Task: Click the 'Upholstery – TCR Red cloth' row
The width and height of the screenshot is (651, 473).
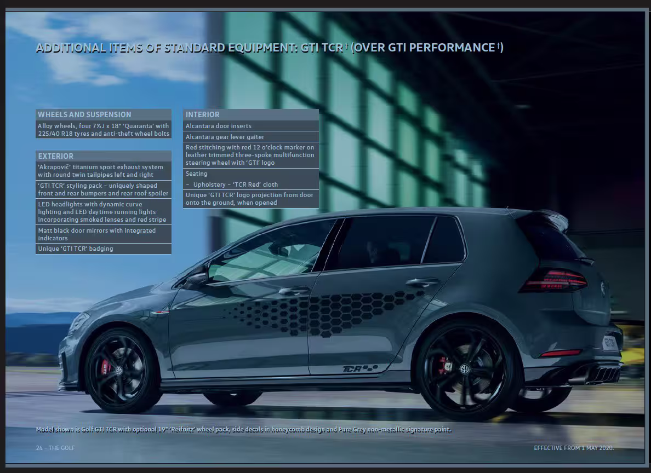Action: (251, 184)
